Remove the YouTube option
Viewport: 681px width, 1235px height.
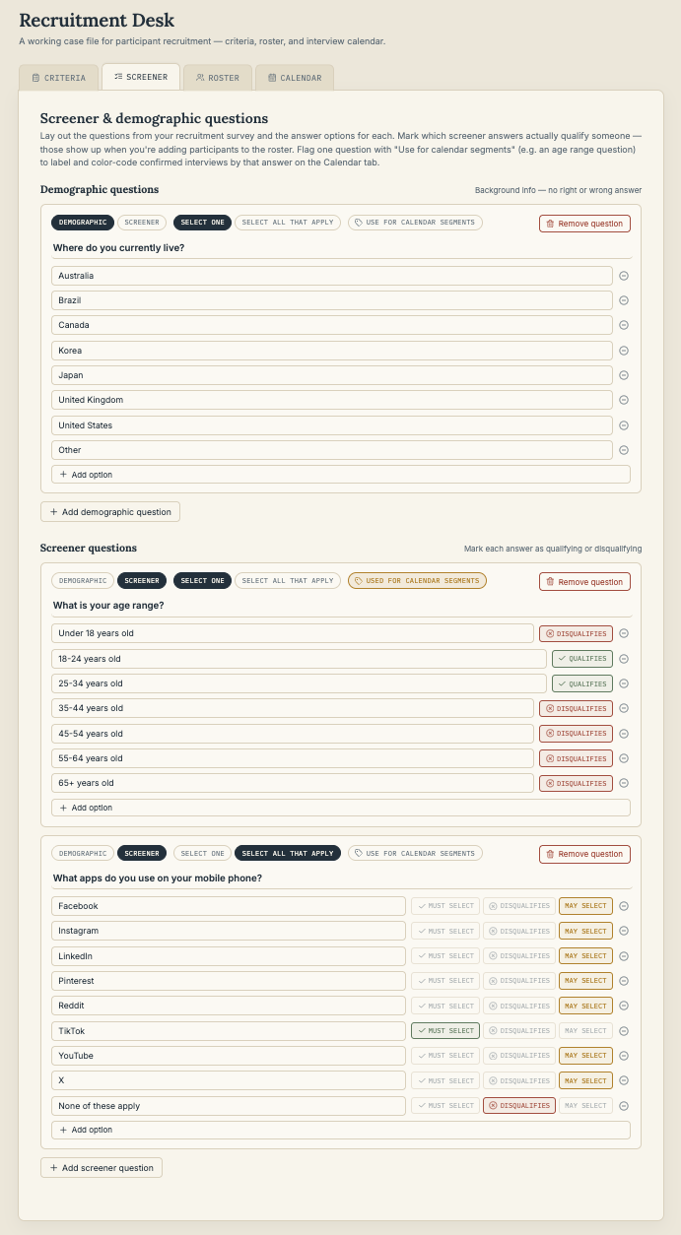[624, 1056]
